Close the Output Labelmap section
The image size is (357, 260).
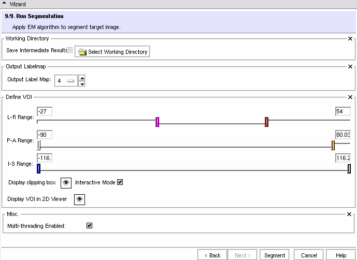350,67
